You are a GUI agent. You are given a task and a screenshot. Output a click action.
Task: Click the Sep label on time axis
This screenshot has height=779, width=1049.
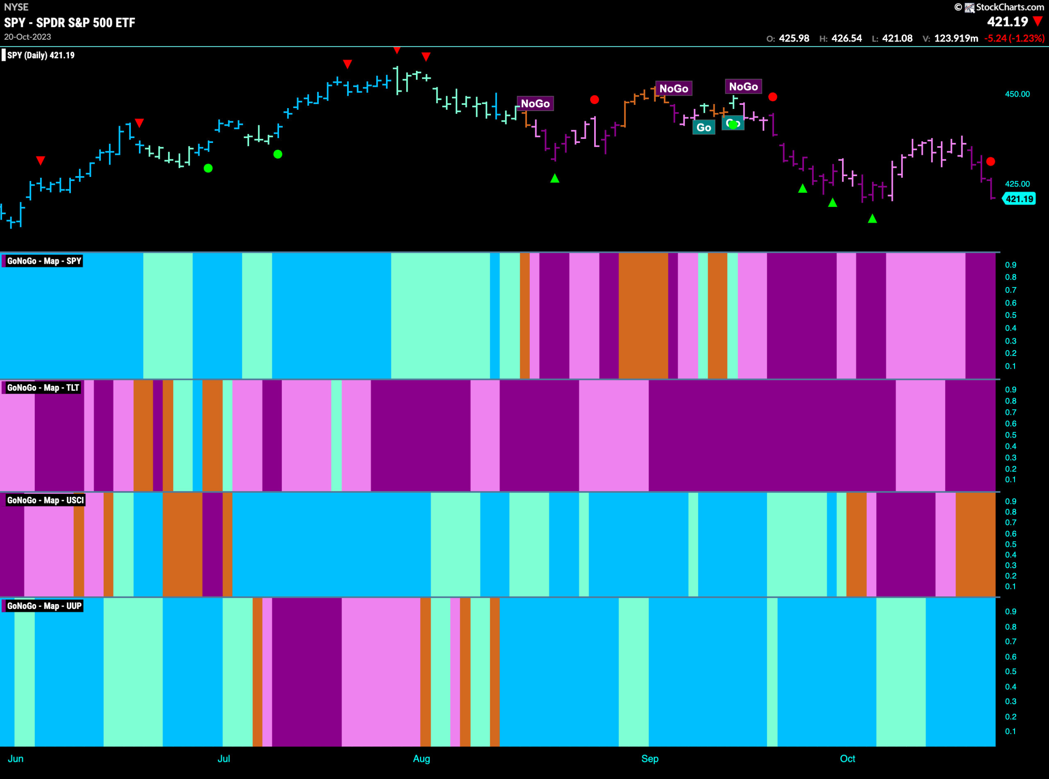tap(649, 759)
